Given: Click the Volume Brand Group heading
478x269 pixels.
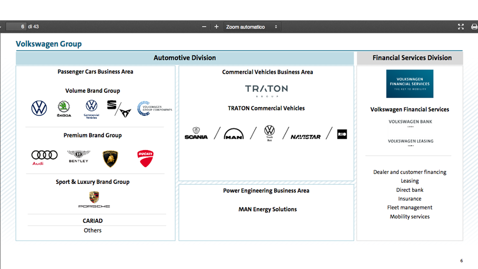Looking at the screenshot, I should pos(93,91).
